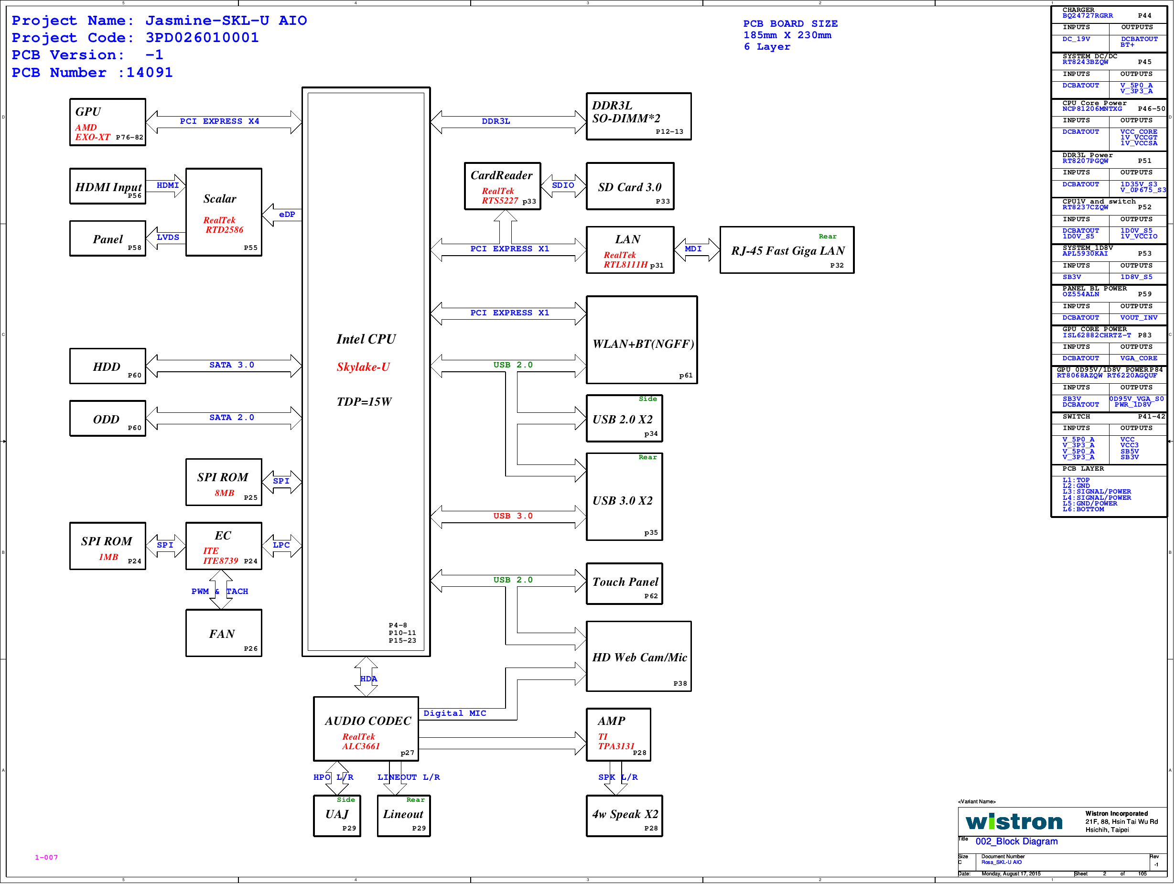Click the RJ-45 Fast Giga LAN block
Image resolution: width=1175 pixels, height=884 pixels.
787,250
